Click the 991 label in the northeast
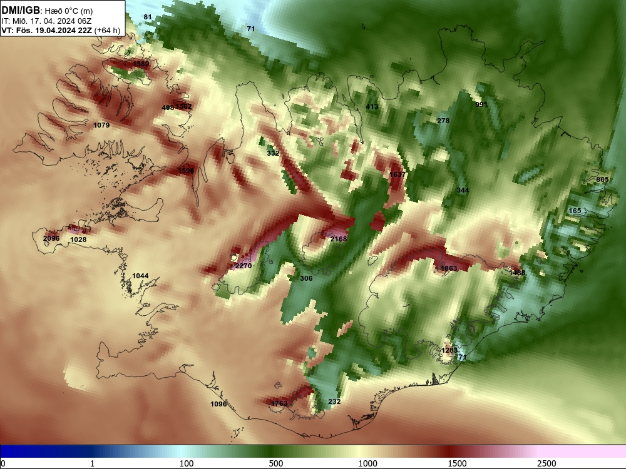 [481, 104]
